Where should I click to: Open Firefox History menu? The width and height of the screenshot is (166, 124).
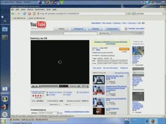pos(30,9)
